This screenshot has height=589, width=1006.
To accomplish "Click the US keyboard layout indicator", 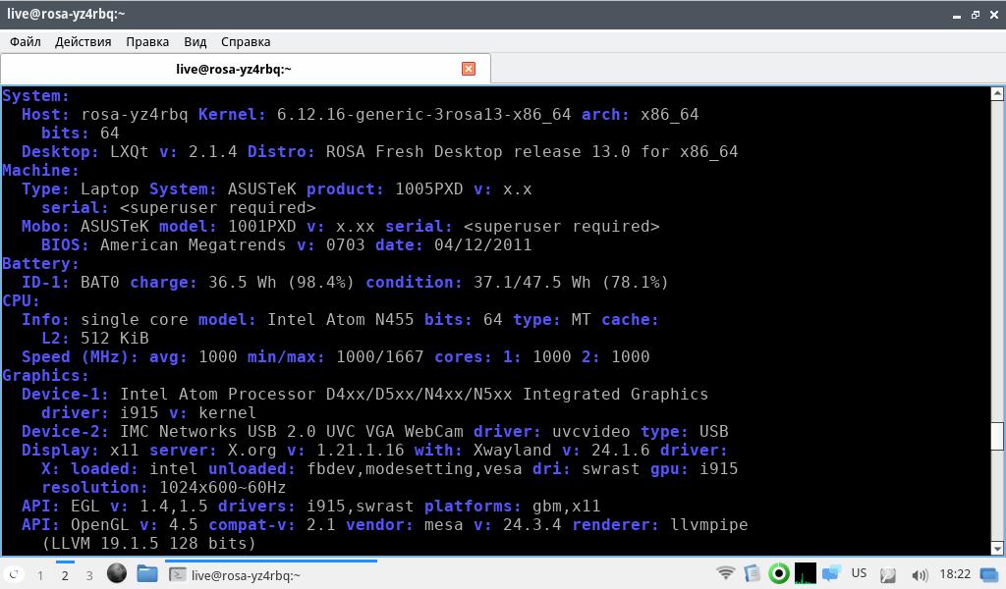I will click(859, 573).
